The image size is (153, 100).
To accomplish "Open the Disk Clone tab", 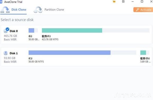I will click(x=14, y=10).
